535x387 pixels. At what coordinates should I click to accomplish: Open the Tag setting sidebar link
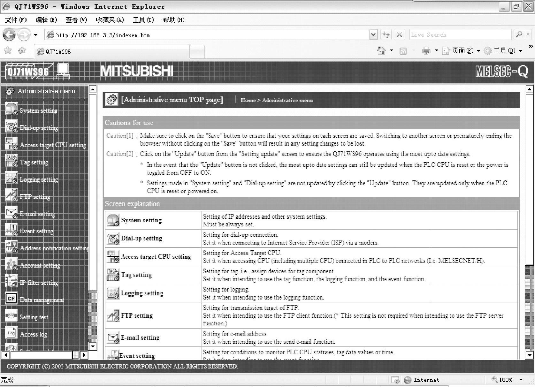(x=34, y=162)
